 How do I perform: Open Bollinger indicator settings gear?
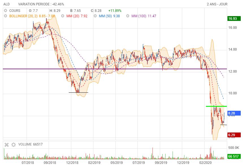[x=5, y=16]
